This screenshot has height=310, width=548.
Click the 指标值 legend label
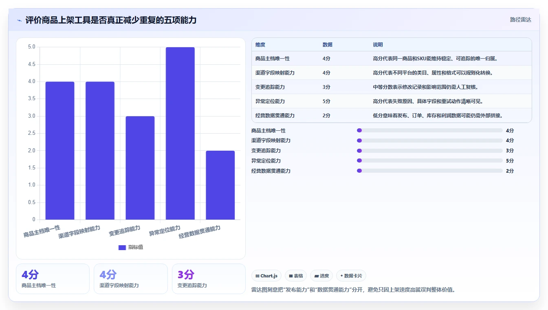pos(136,247)
